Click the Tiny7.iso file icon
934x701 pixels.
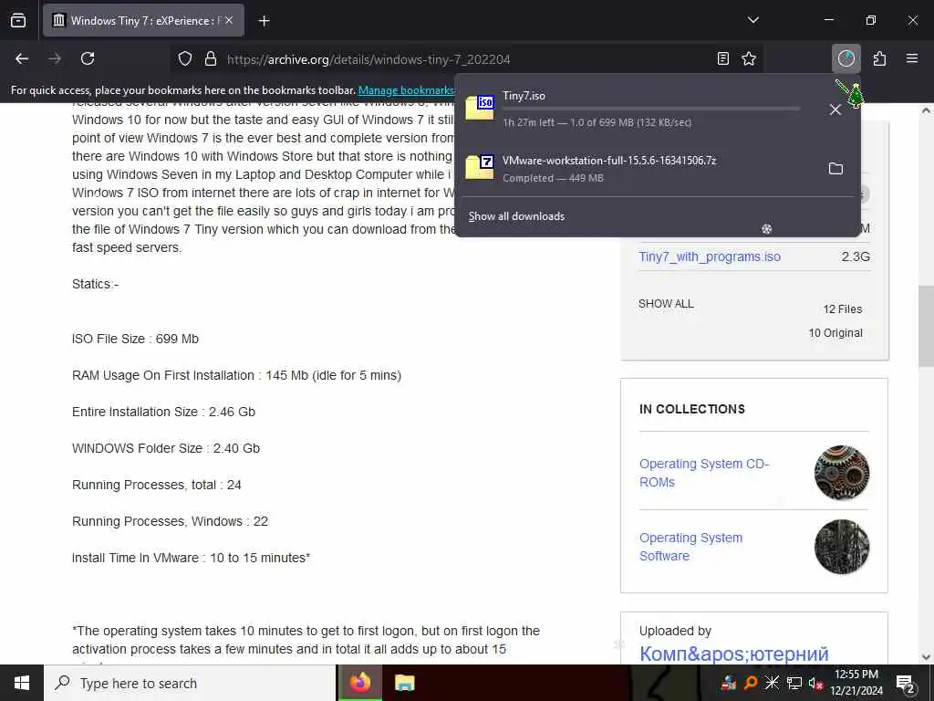[480, 108]
